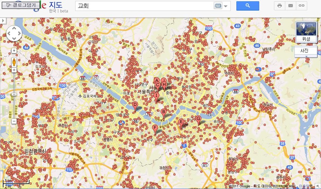Screen dimensions: 321x189
Task: Click the 광명시 map label
Action: point(108,140)
